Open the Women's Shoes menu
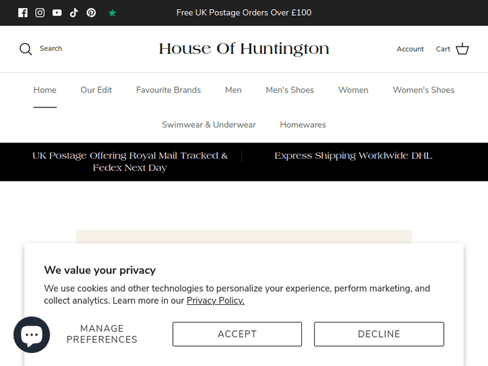The width and height of the screenshot is (488, 366). click(x=424, y=90)
